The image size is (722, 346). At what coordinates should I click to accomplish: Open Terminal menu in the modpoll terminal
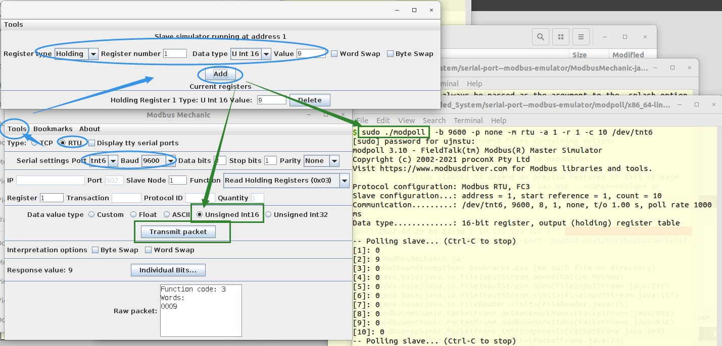point(468,120)
